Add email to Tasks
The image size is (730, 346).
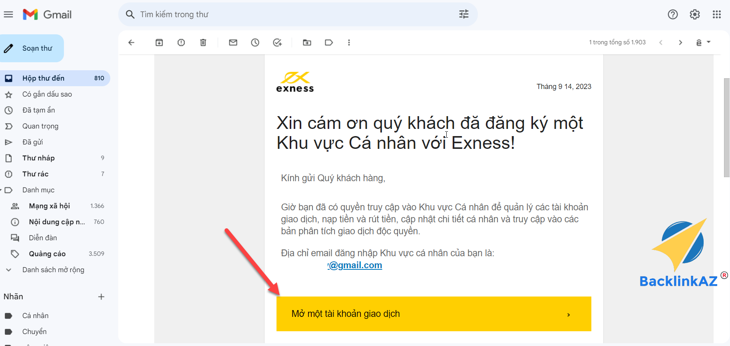coord(277,42)
